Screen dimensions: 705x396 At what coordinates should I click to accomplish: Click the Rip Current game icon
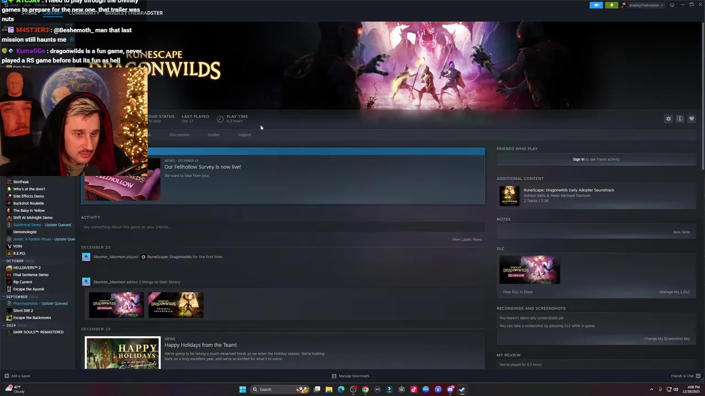point(9,282)
